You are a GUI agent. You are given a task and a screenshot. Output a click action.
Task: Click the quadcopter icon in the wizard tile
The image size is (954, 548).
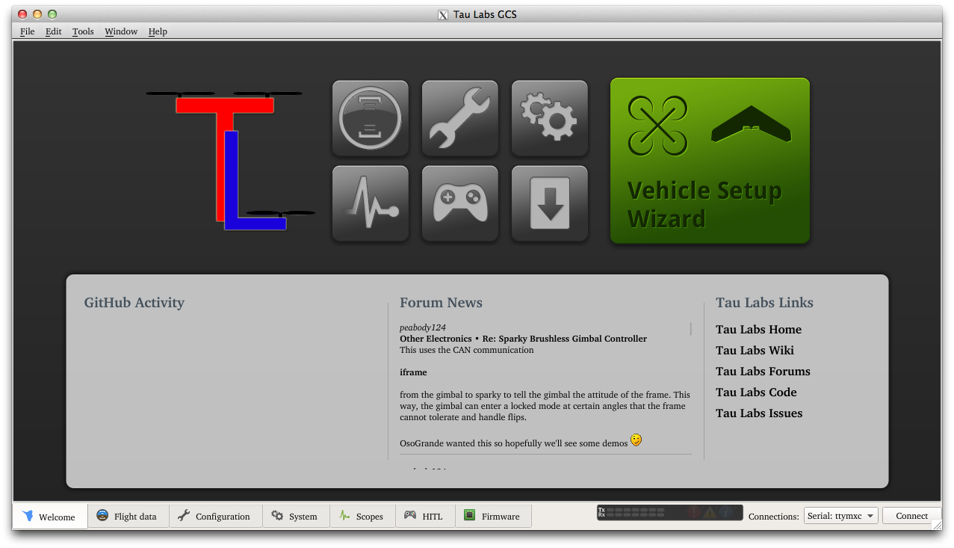point(657,125)
